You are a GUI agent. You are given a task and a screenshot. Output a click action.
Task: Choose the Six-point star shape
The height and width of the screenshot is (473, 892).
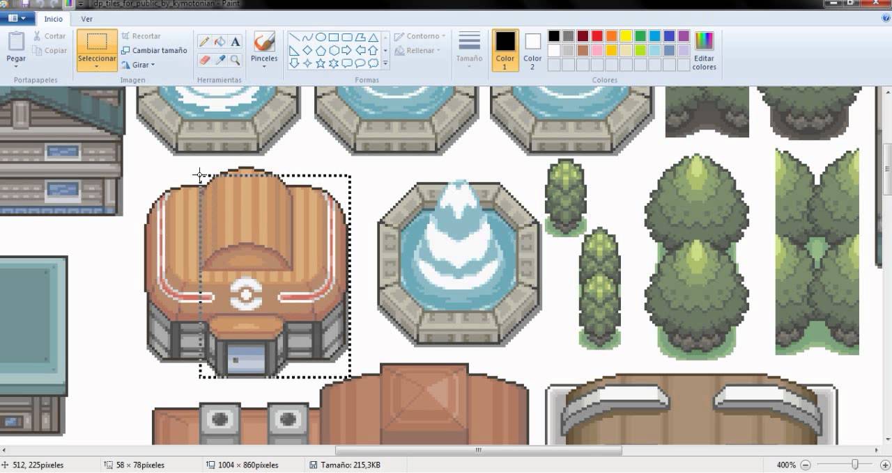pyautogui.click(x=334, y=63)
